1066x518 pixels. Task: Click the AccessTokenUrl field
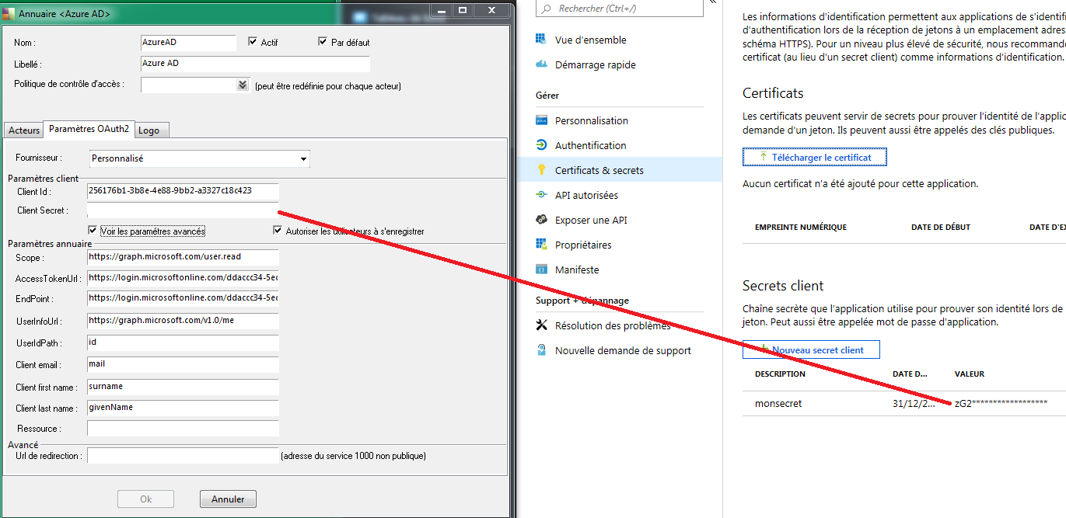click(183, 278)
